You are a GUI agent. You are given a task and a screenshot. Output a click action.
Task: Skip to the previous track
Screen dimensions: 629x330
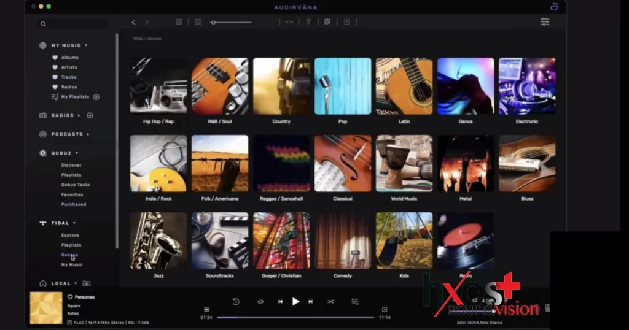click(x=280, y=302)
